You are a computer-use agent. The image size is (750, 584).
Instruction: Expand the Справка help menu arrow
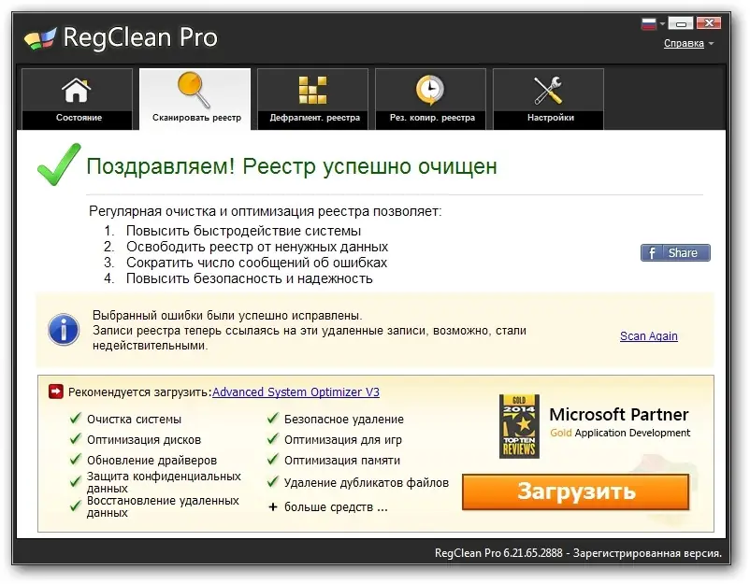coord(712,44)
